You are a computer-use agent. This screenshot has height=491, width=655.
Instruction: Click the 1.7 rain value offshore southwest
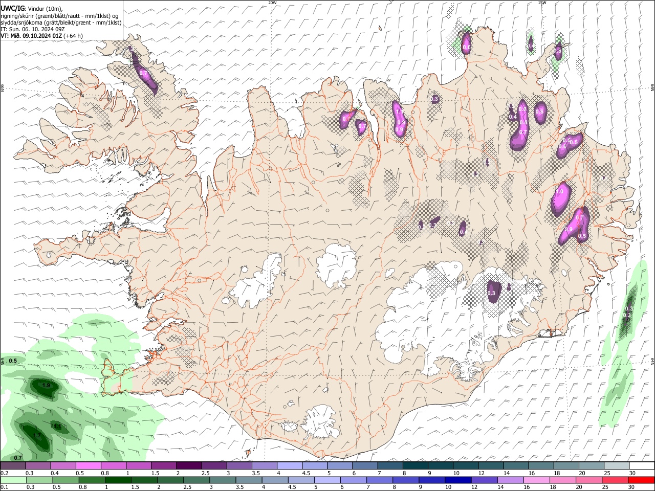click(37, 436)
